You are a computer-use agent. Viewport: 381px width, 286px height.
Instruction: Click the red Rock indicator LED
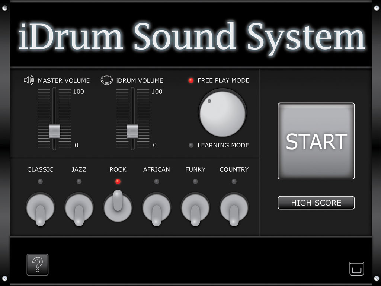point(118,182)
